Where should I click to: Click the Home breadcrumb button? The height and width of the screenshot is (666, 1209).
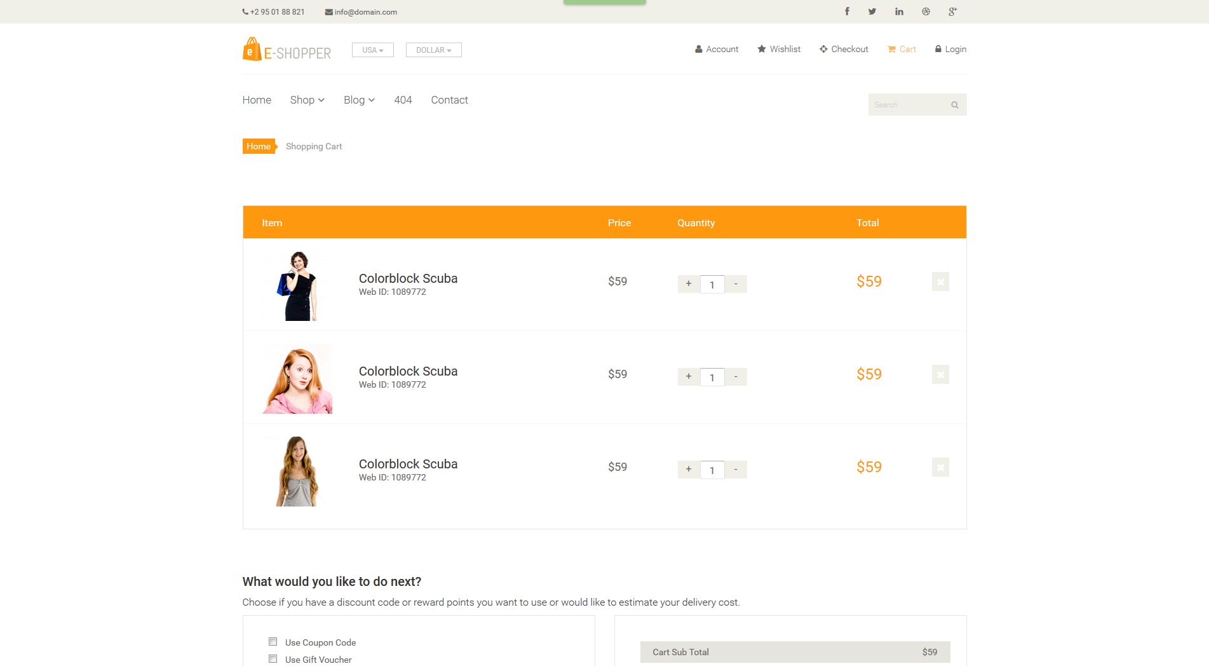259,146
